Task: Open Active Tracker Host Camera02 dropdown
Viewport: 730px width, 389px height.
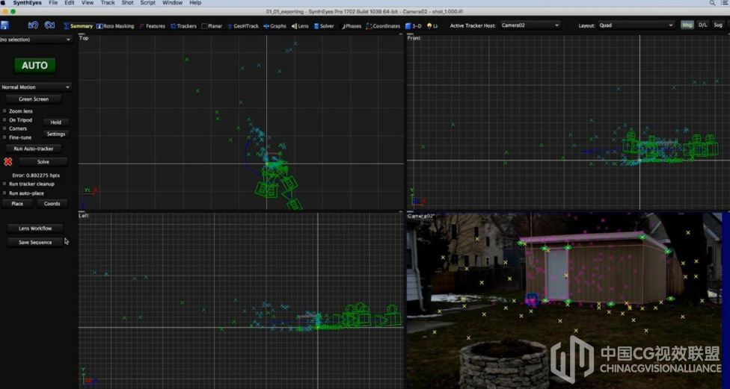Action: click(x=530, y=25)
